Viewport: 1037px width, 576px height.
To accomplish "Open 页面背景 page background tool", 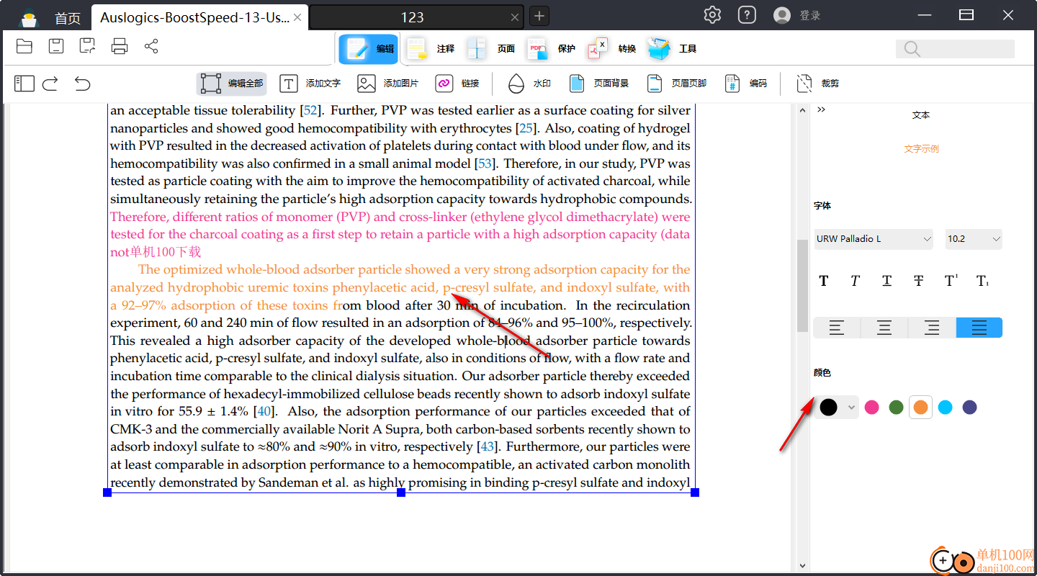I will point(598,84).
